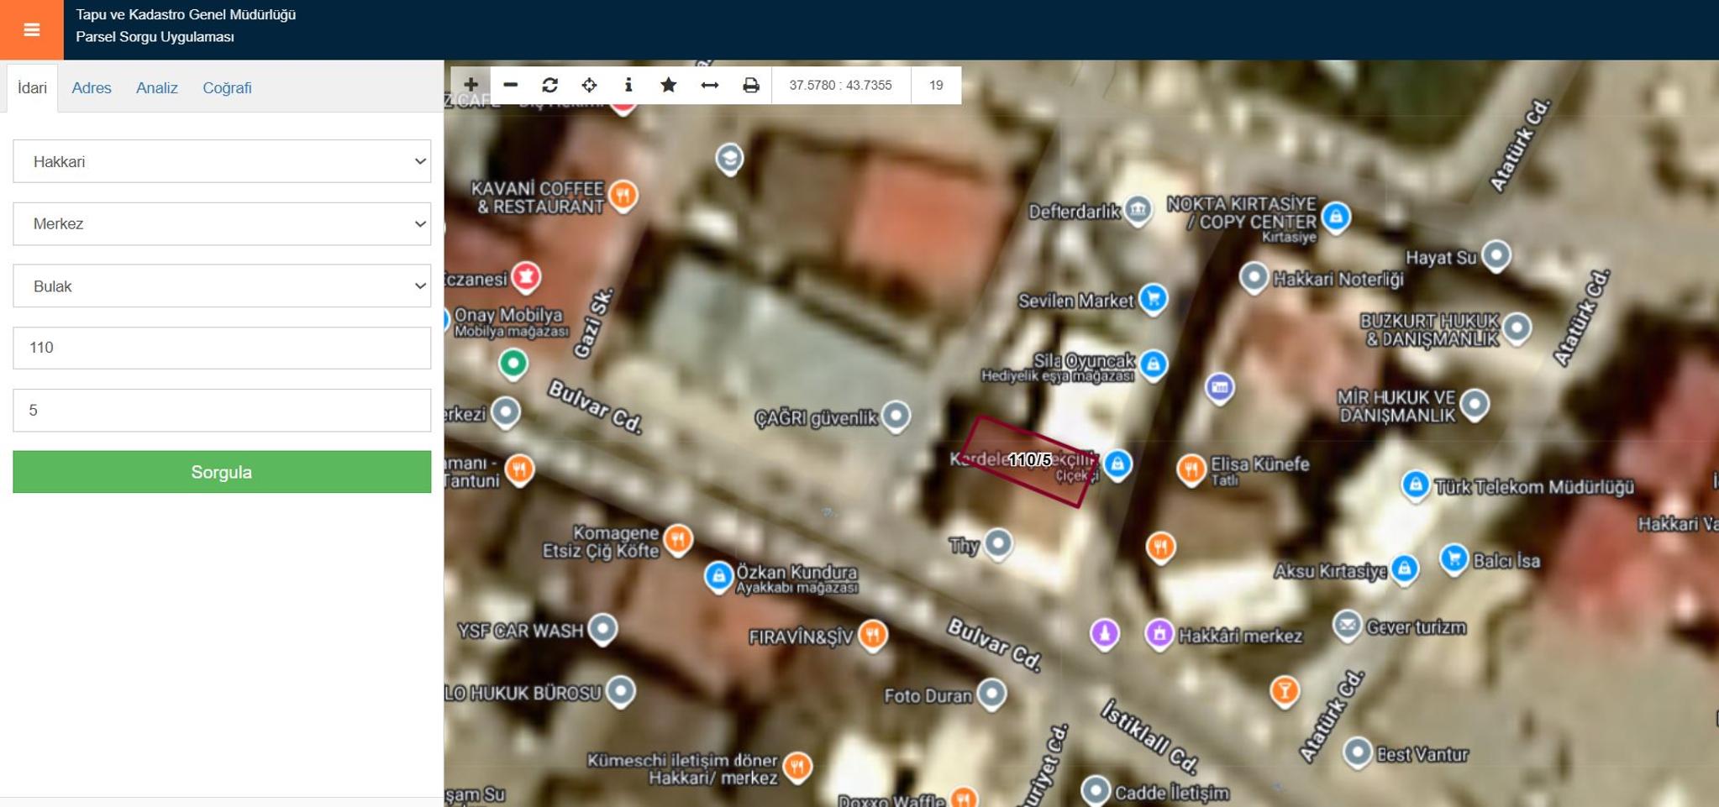Click the YSF CAR WASH marker

tap(602, 628)
